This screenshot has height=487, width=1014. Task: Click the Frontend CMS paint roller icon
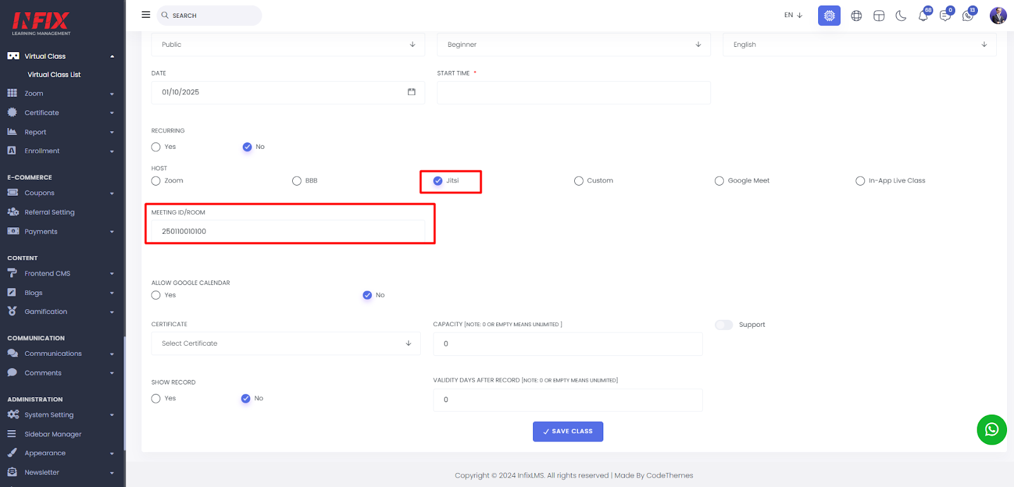(x=12, y=273)
